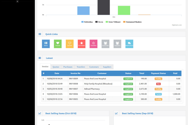
Task: Click Best Selling Items (Sep-2018) heading
Action: pyautogui.click(x=138, y=113)
